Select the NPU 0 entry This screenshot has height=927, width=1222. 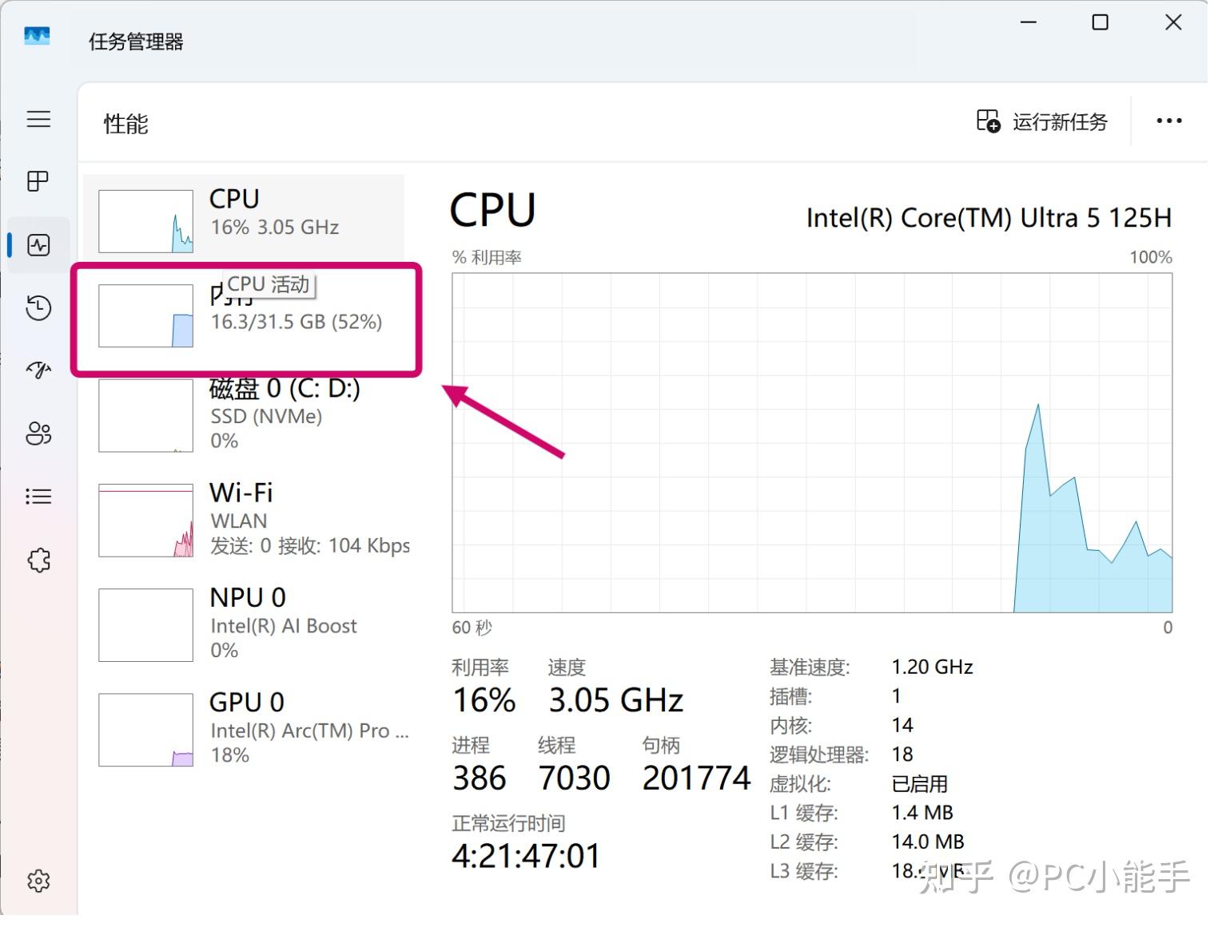pos(244,624)
